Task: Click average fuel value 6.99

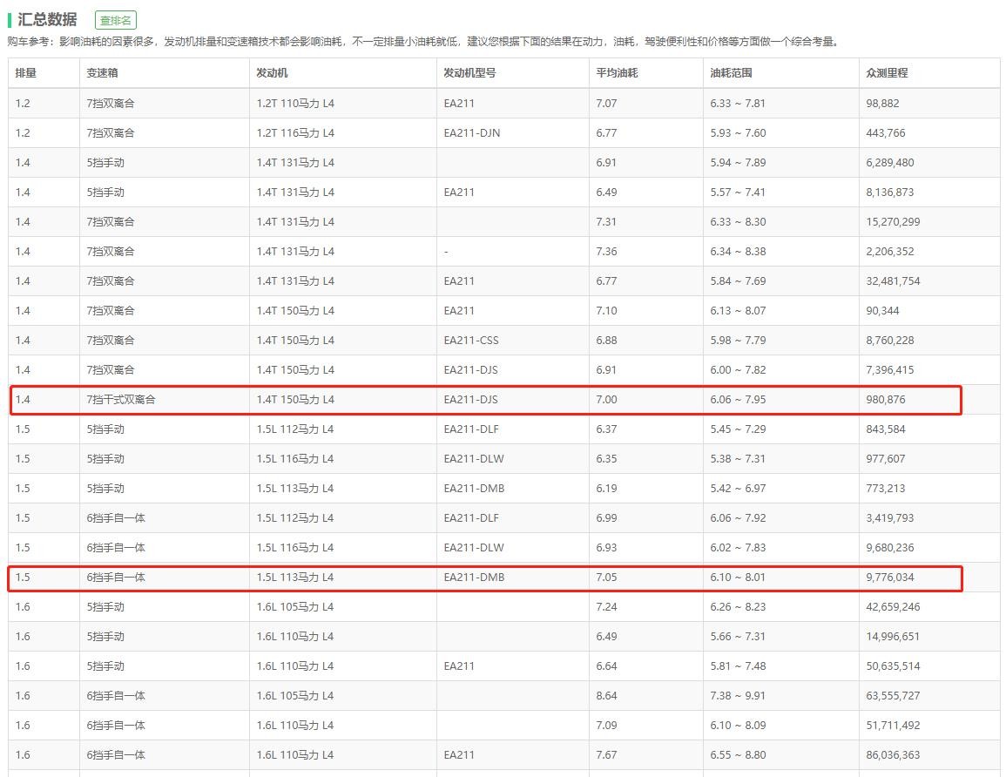Action: tap(606, 517)
